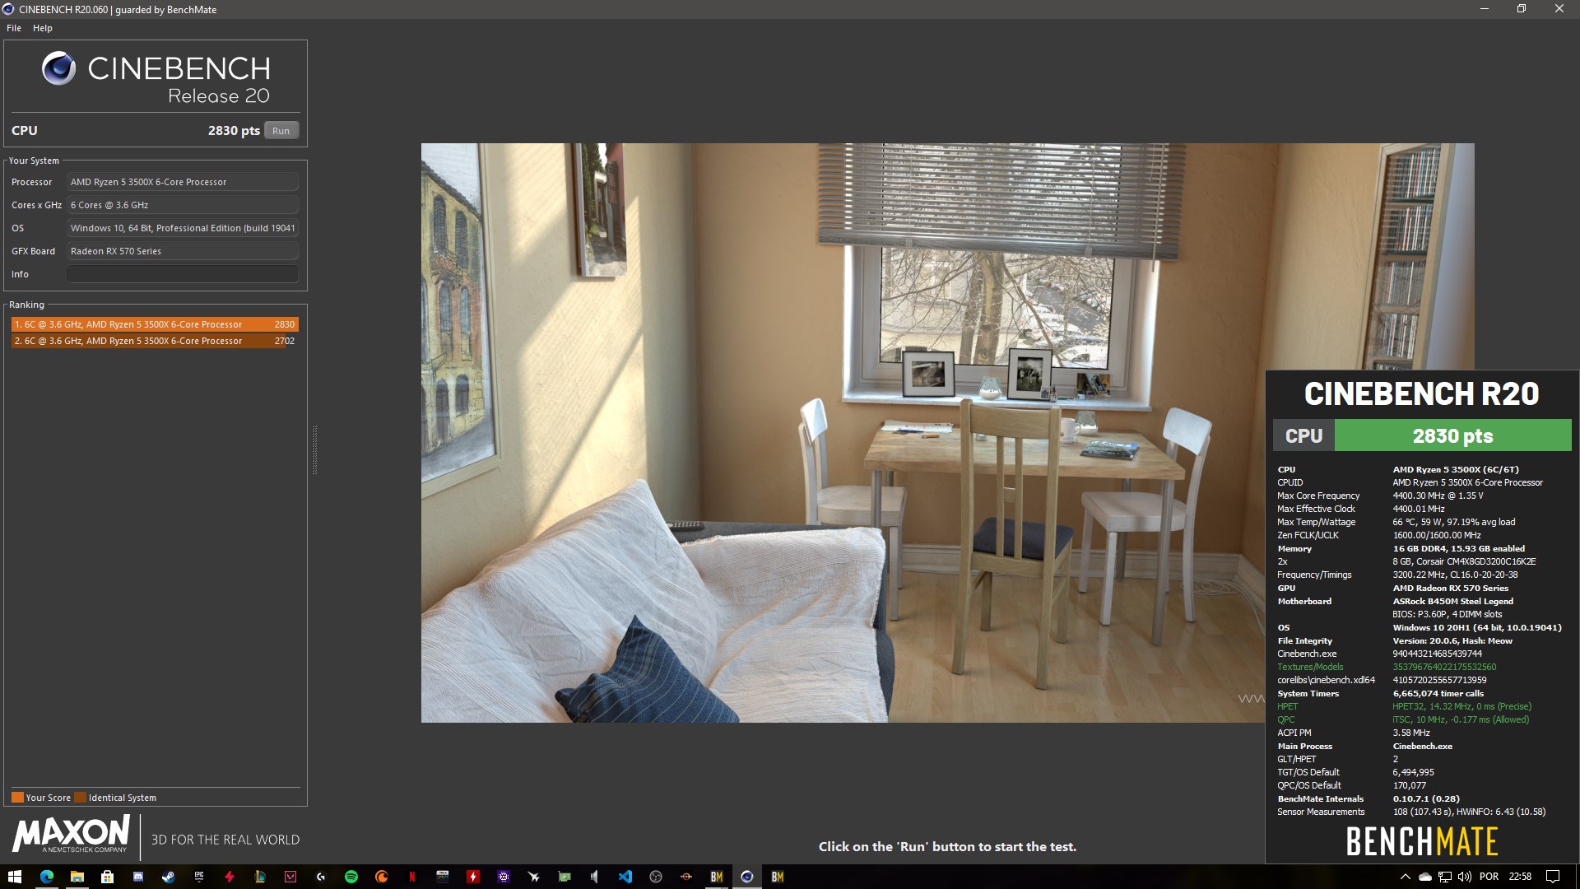The height and width of the screenshot is (889, 1580).
Task: Click the POR language indicator
Action: pyautogui.click(x=1489, y=877)
